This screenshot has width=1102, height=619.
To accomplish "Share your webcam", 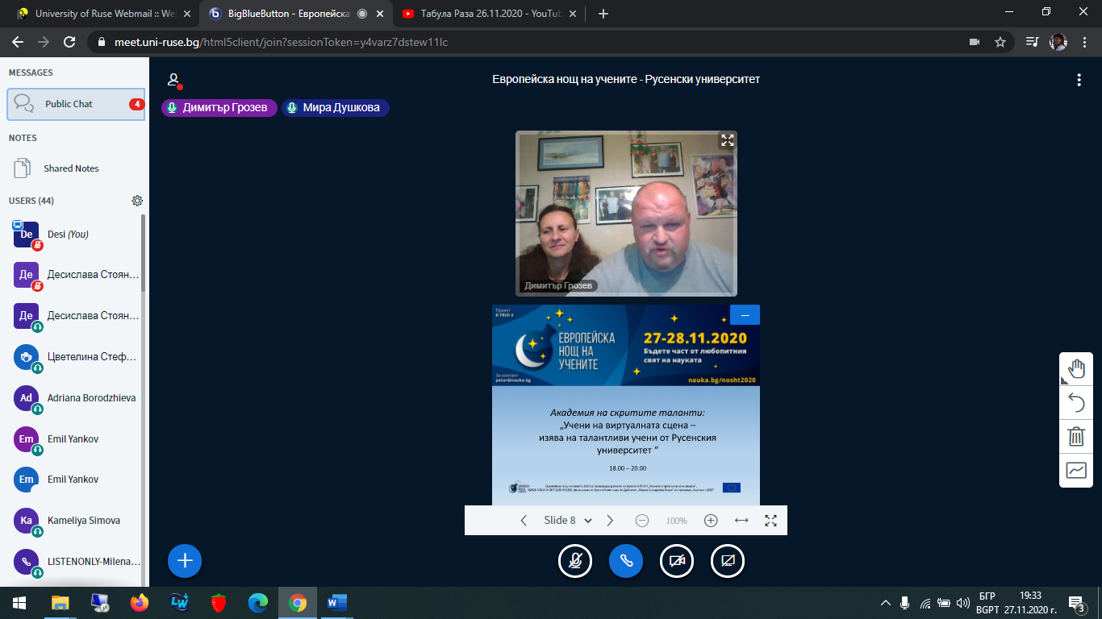I will pos(677,561).
